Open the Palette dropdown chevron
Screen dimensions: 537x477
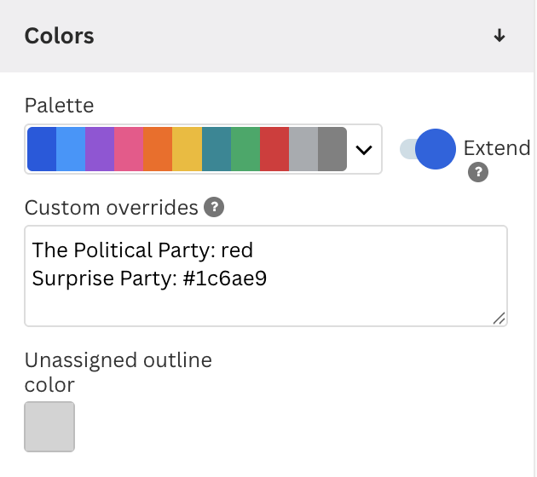pyautogui.click(x=364, y=150)
